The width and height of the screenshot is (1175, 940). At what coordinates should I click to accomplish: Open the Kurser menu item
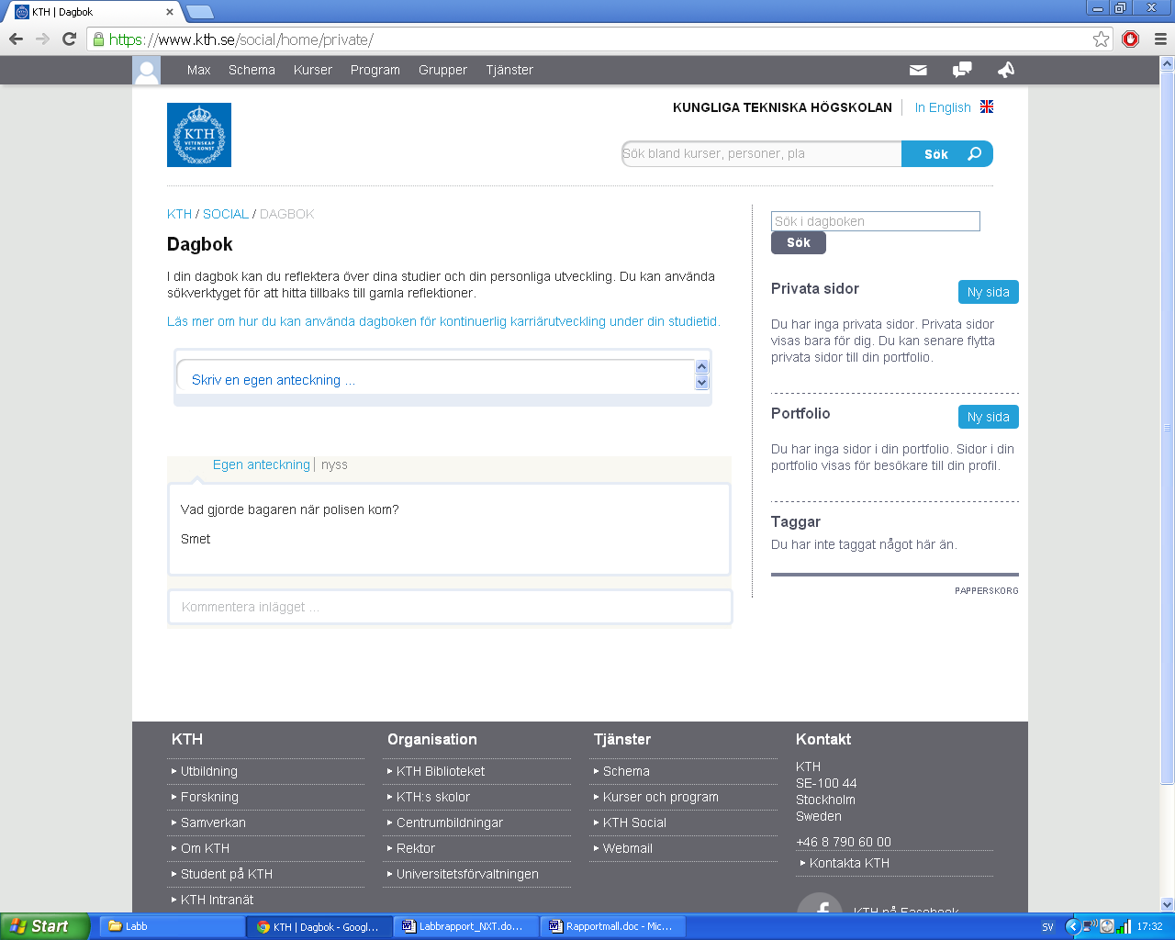click(313, 70)
